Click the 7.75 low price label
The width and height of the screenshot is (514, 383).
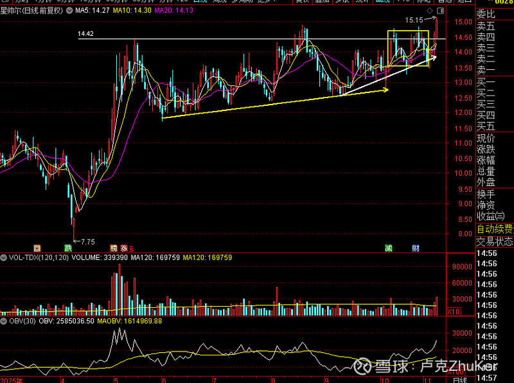click(x=87, y=242)
